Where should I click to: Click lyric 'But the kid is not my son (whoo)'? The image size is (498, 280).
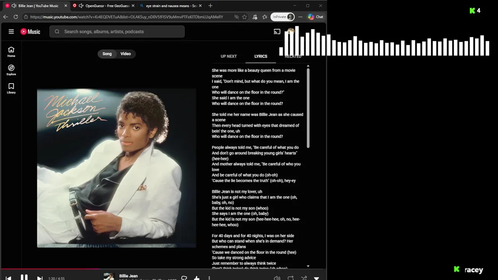pyautogui.click(x=240, y=208)
